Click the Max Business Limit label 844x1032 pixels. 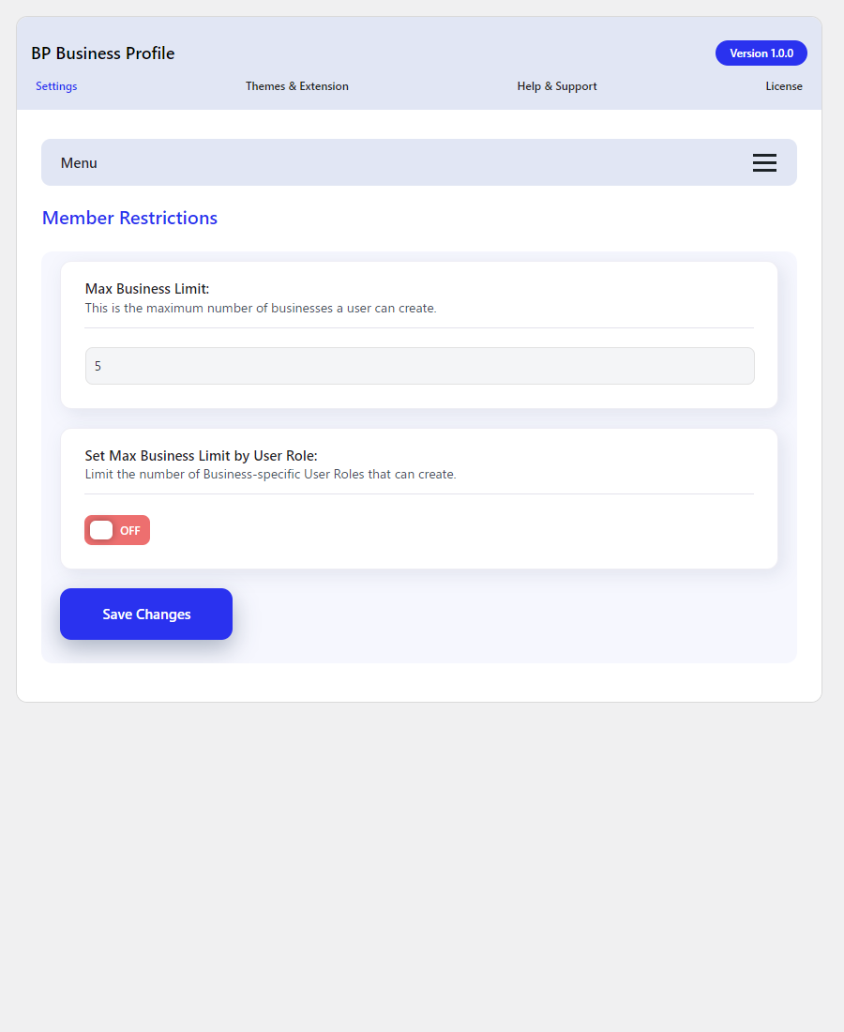pos(146,289)
